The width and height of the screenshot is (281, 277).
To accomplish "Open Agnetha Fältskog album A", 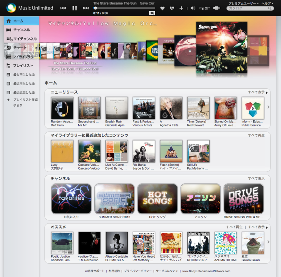I will tap(171, 108).
